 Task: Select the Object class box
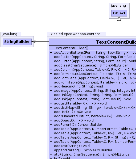(119, 13)
